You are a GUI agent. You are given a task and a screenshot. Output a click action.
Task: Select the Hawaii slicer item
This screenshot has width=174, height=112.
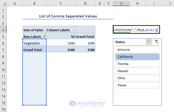point(137,71)
